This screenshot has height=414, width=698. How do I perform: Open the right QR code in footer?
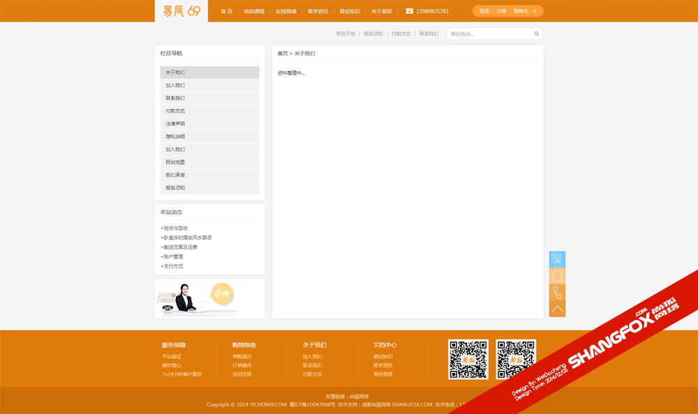[x=516, y=360]
